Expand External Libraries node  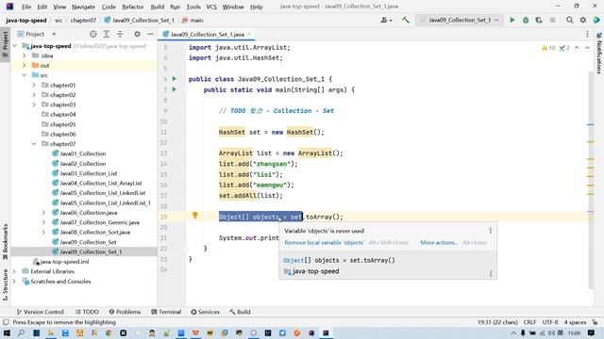point(15,271)
